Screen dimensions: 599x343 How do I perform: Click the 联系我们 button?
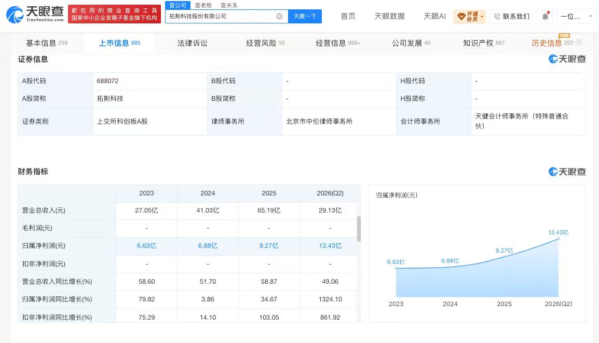pyautogui.click(x=511, y=17)
